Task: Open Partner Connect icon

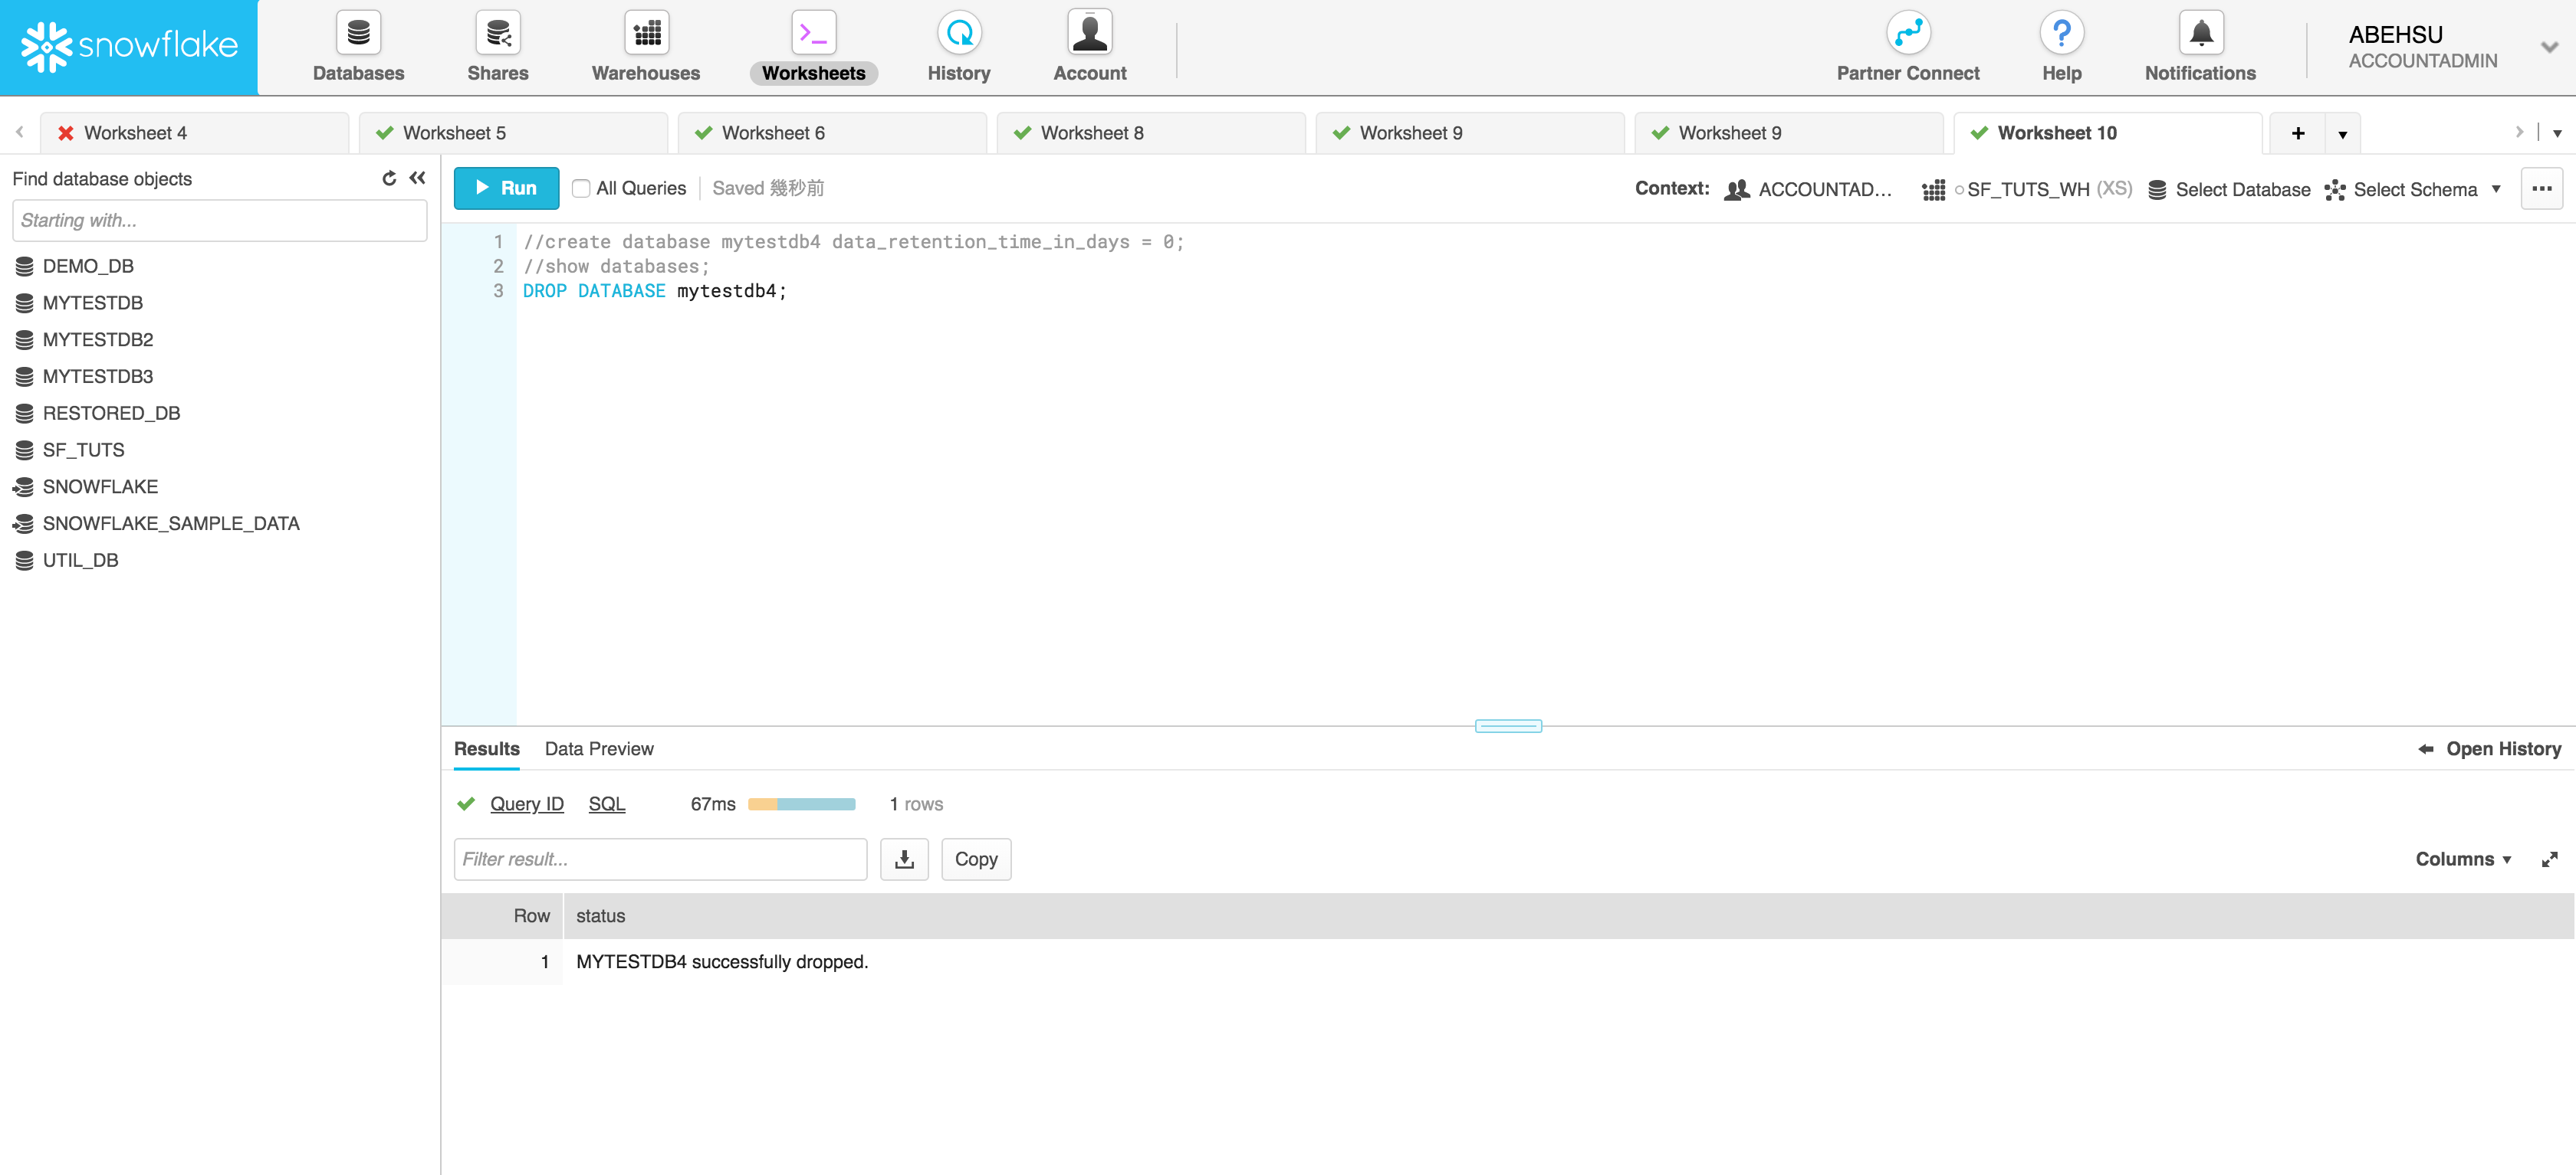Action: 1908,33
